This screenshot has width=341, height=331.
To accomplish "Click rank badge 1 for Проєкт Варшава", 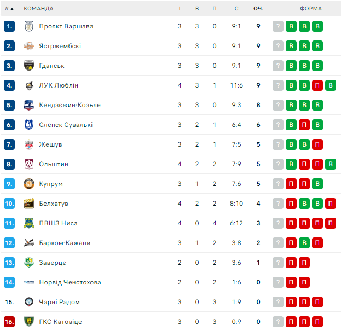I will pyautogui.click(x=9, y=26).
